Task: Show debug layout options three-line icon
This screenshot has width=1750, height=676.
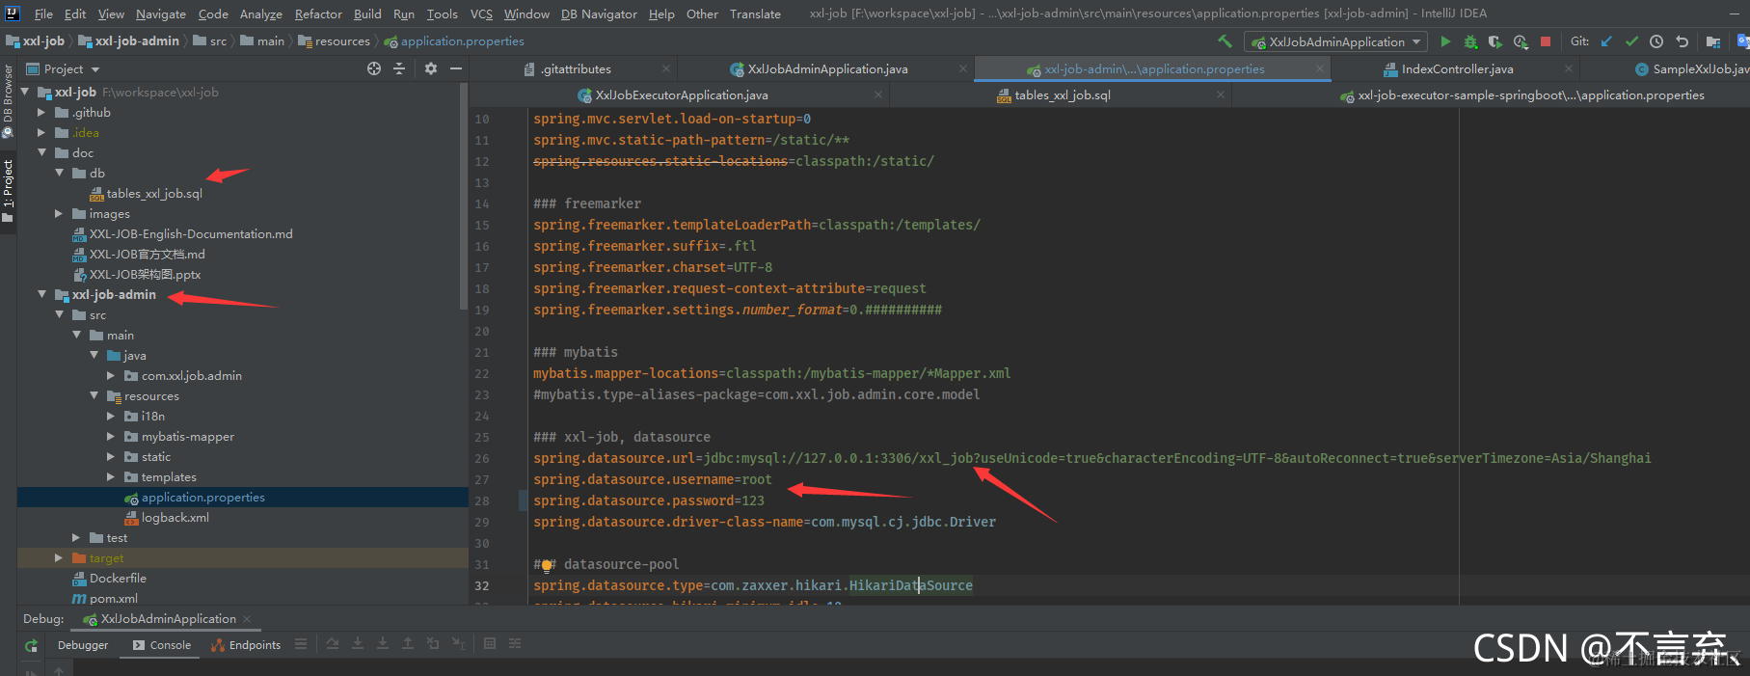Action: tap(301, 644)
